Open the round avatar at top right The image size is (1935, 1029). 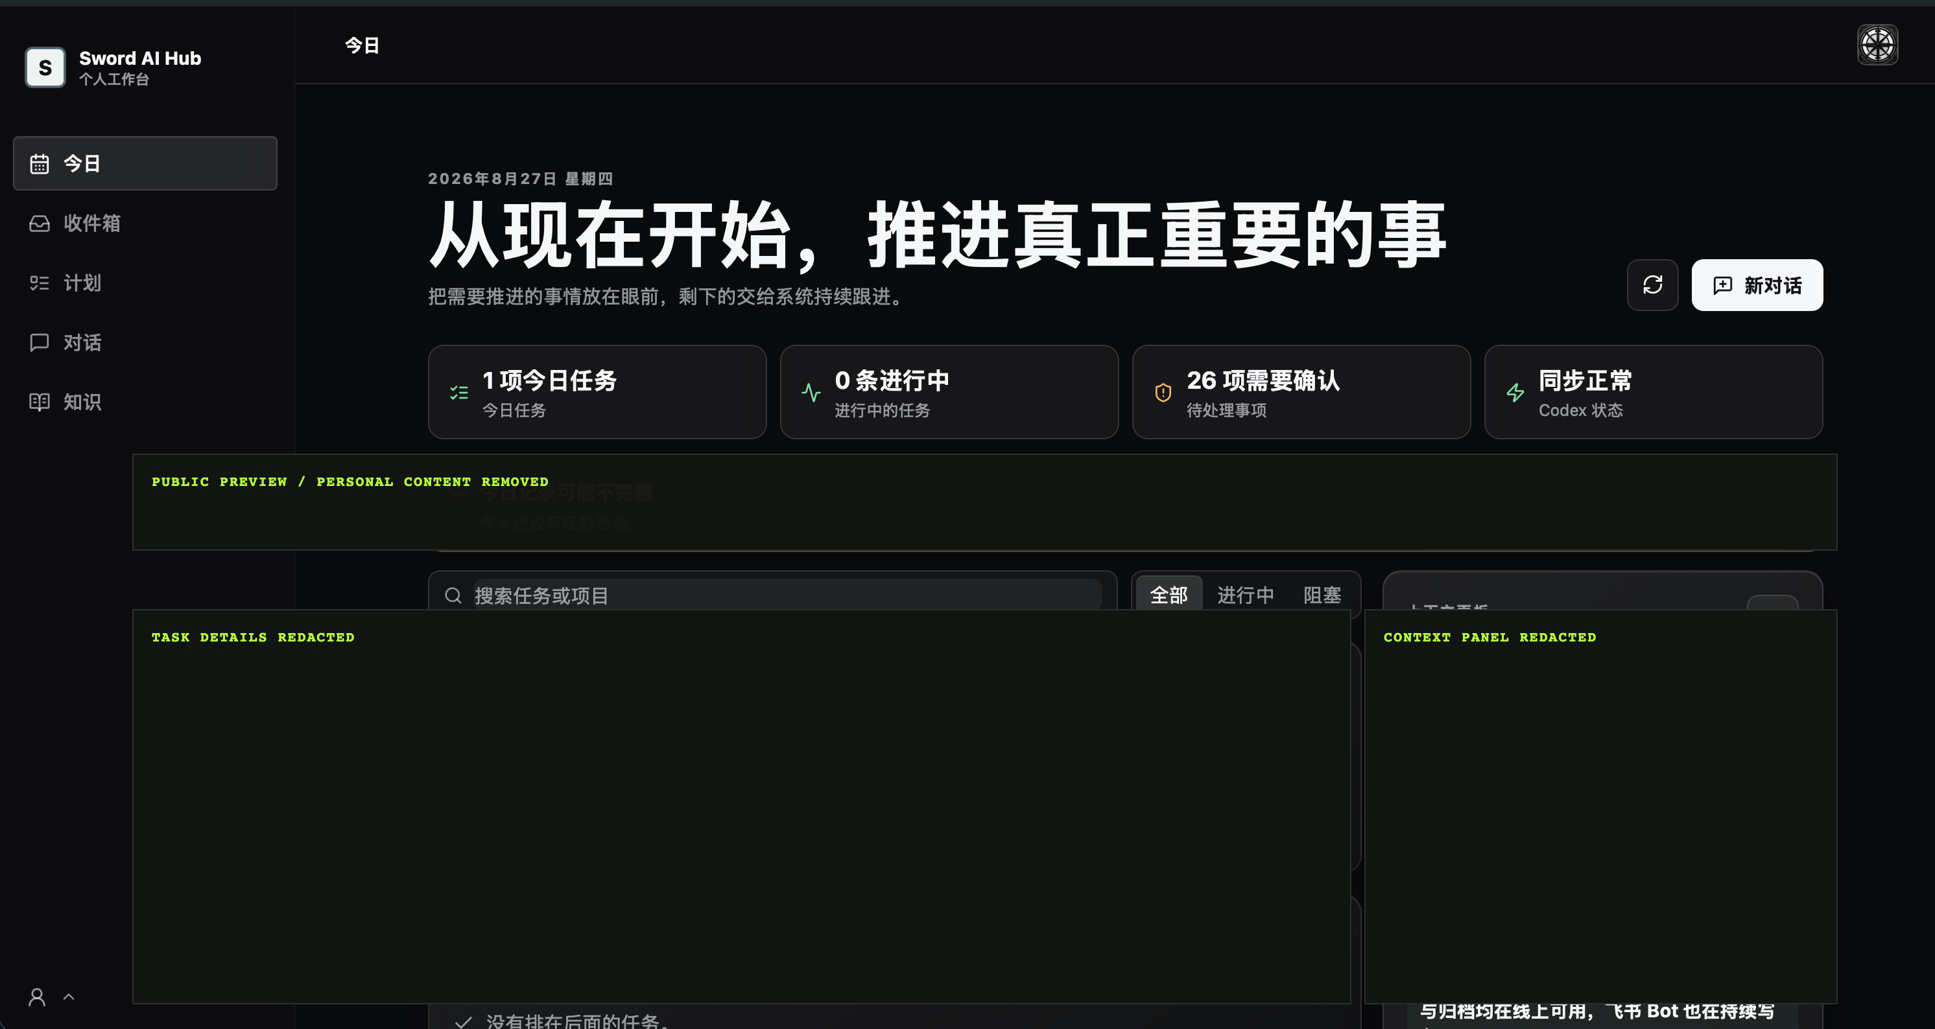pos(1877,45)
